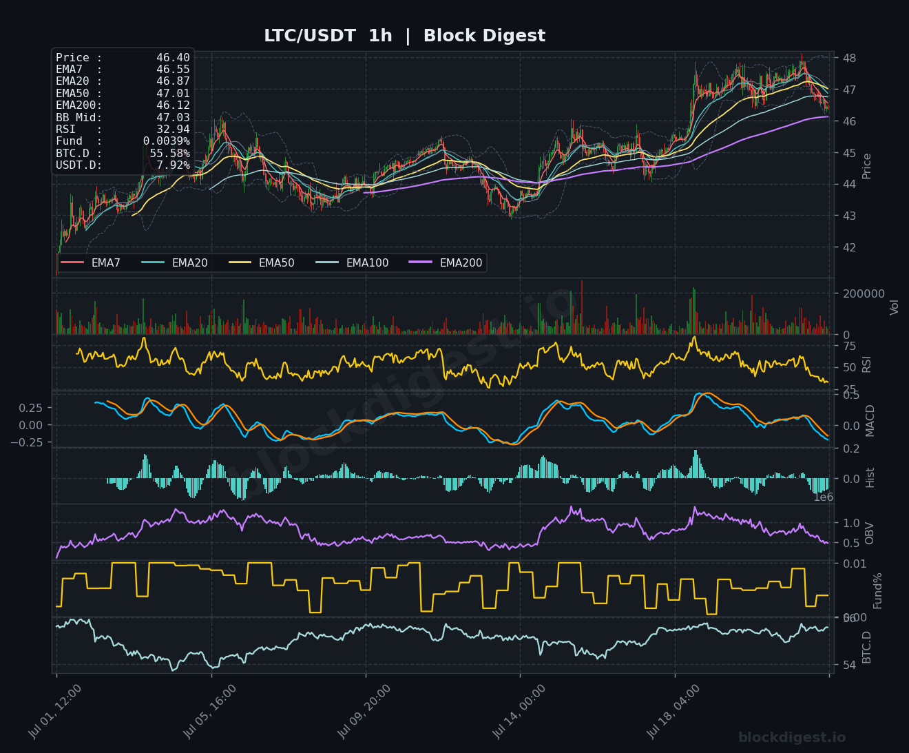Click the EMA50 : 47.01 stat row

123,94
